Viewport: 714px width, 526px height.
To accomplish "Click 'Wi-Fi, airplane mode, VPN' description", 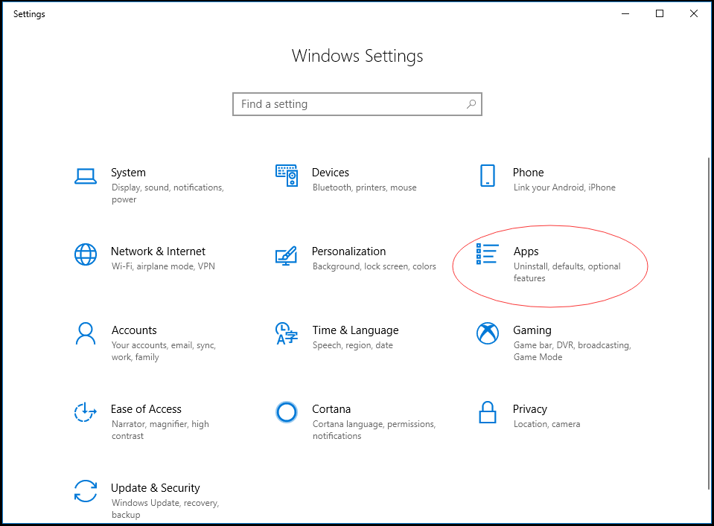I will pyautogui.click(x=163, y=266).
